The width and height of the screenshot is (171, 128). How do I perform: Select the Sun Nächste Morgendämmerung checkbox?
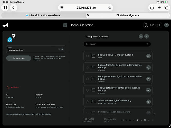point(87,102)
